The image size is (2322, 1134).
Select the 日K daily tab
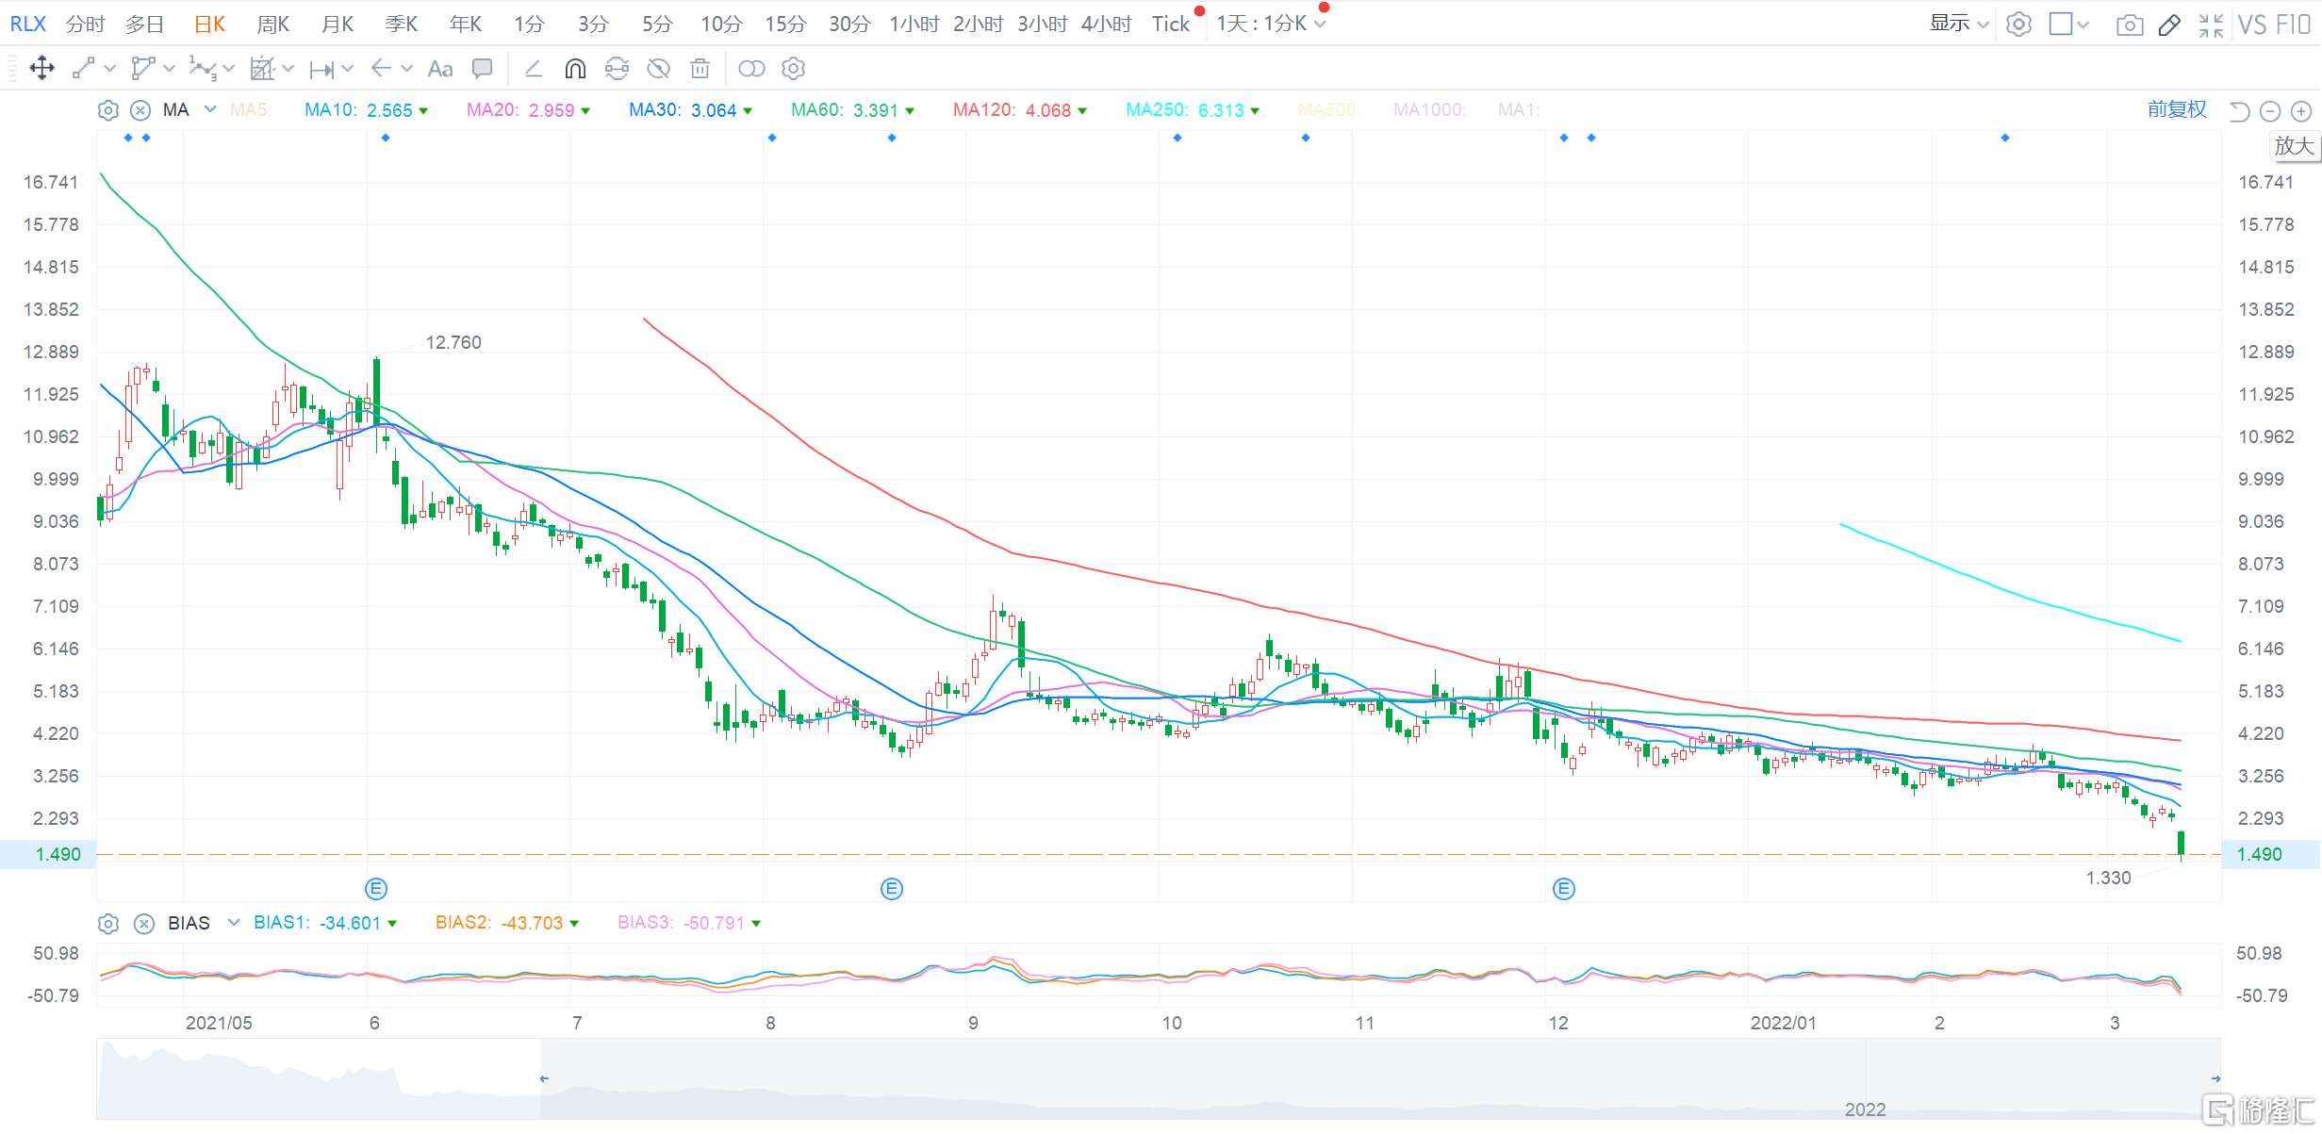coord(209,24)
